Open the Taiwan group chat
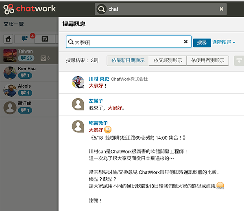Screen dimensions: 244x211 pyautogui.click(x=29, y=56)
